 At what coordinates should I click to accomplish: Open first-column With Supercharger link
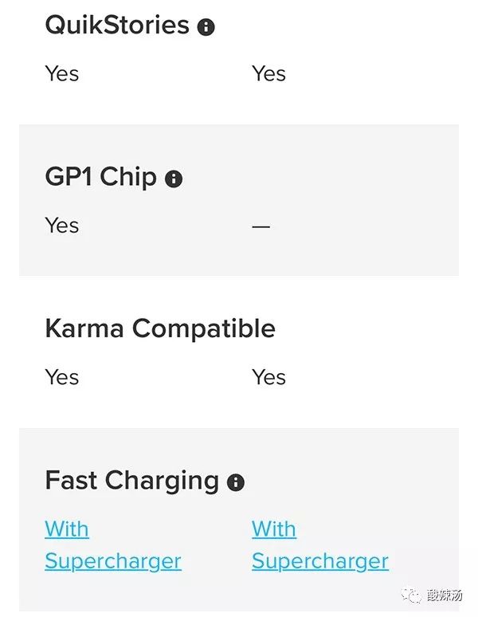pyautogui.click(x=112, y=545)
